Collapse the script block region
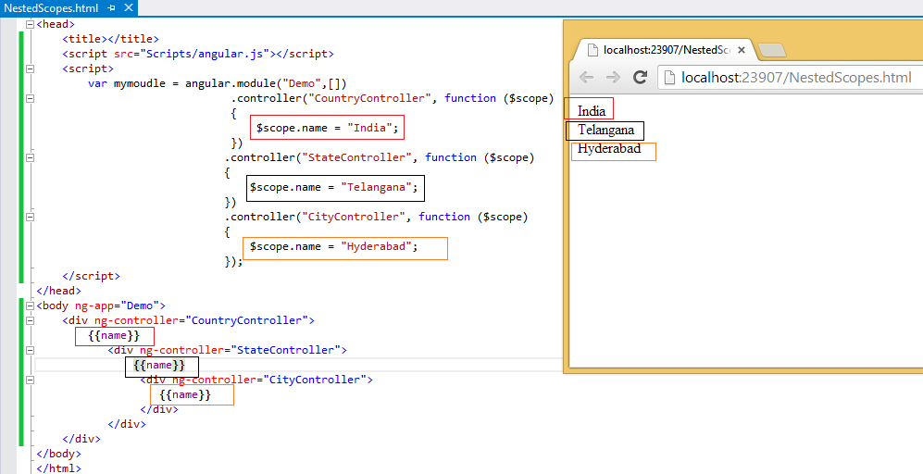This screenshot has width=923, height=474. pos(30,69)
